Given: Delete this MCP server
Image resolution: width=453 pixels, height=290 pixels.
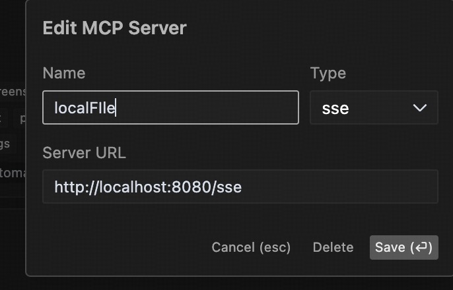Looking at the screenshot, I should (x=333, y=247).
